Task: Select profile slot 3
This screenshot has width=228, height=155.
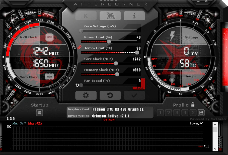Action: [x=177, y=113]
